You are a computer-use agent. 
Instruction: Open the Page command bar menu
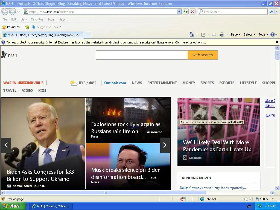click(x=235, y=34)
